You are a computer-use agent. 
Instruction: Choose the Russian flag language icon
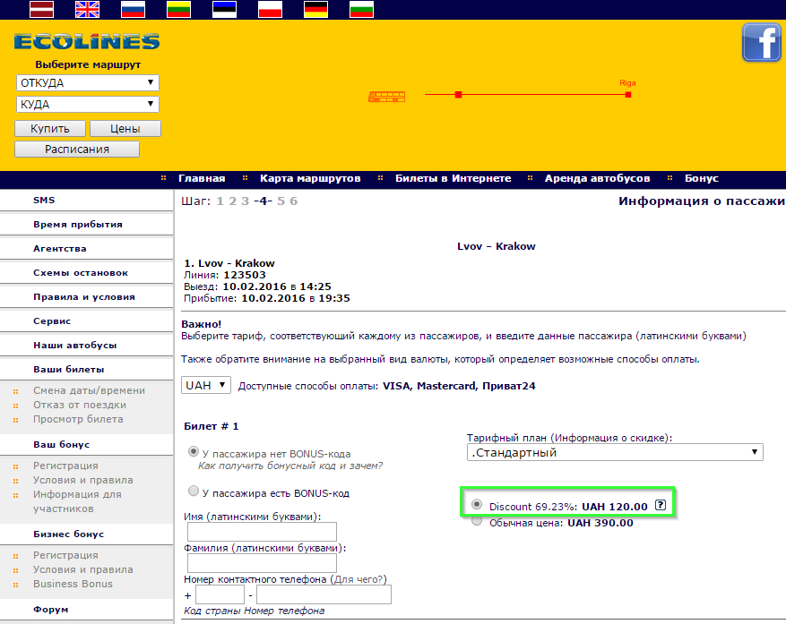click(134, 10)
